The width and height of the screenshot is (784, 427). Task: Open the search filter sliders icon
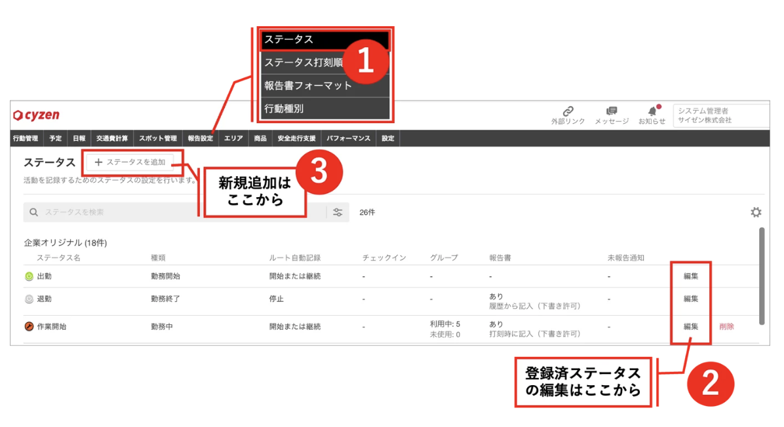click(338, 212)
